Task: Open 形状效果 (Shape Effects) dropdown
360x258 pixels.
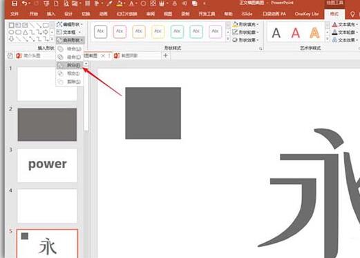Action: tap(245, 40)
